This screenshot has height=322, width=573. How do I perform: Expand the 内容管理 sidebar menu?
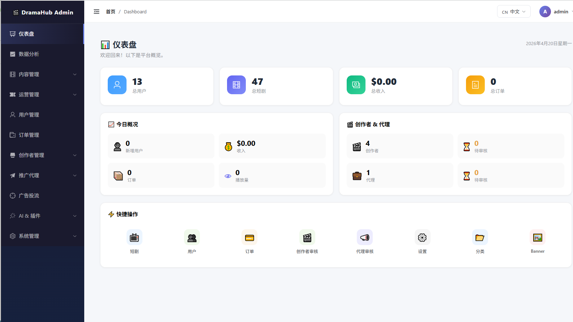pos(43,74)
